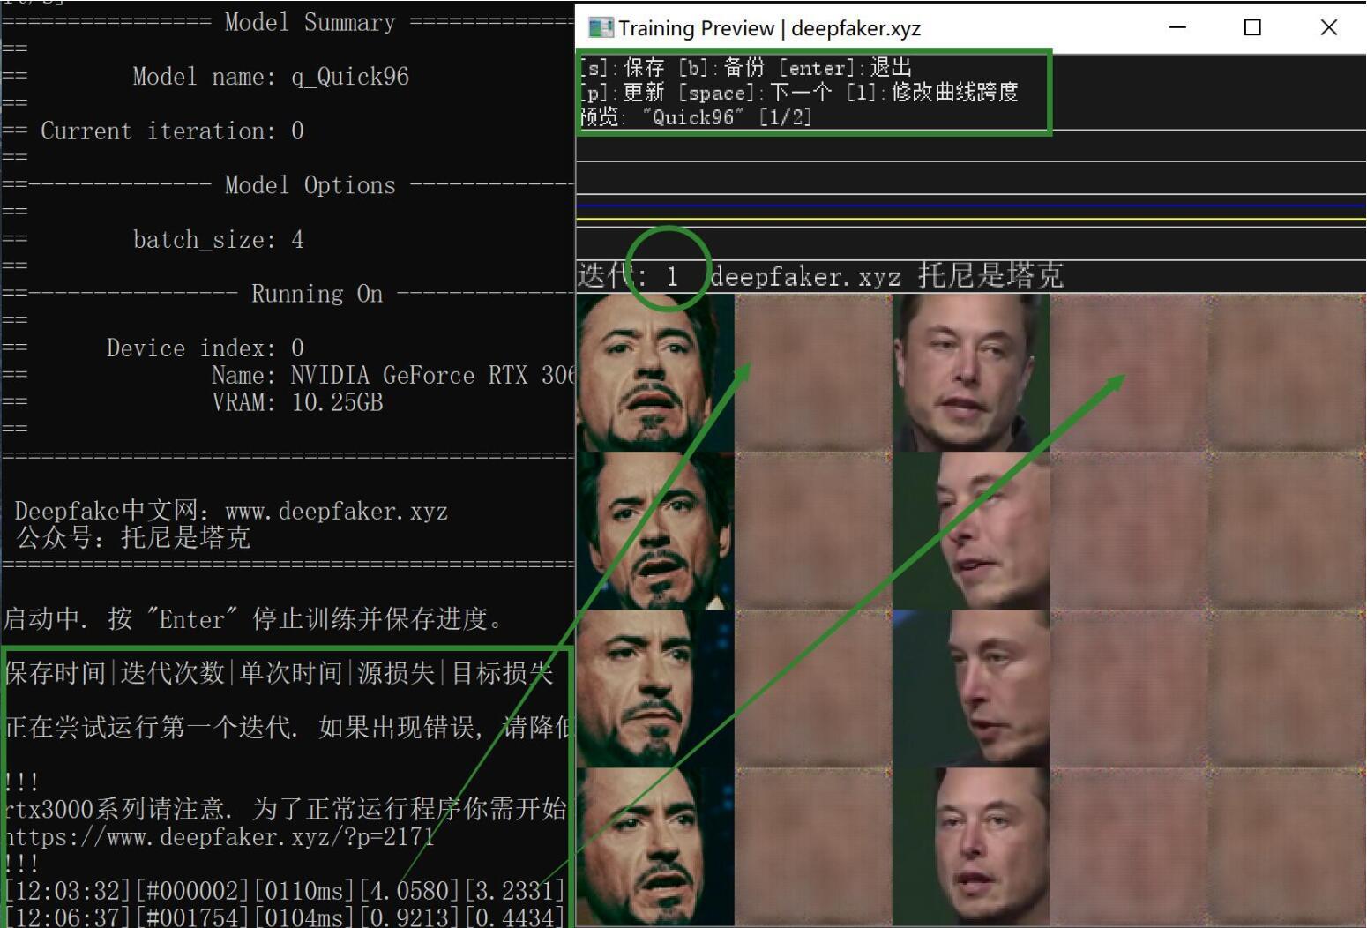
Task: Select third-row clean-shaven man face thumbnail
Action: pos(971,689)
